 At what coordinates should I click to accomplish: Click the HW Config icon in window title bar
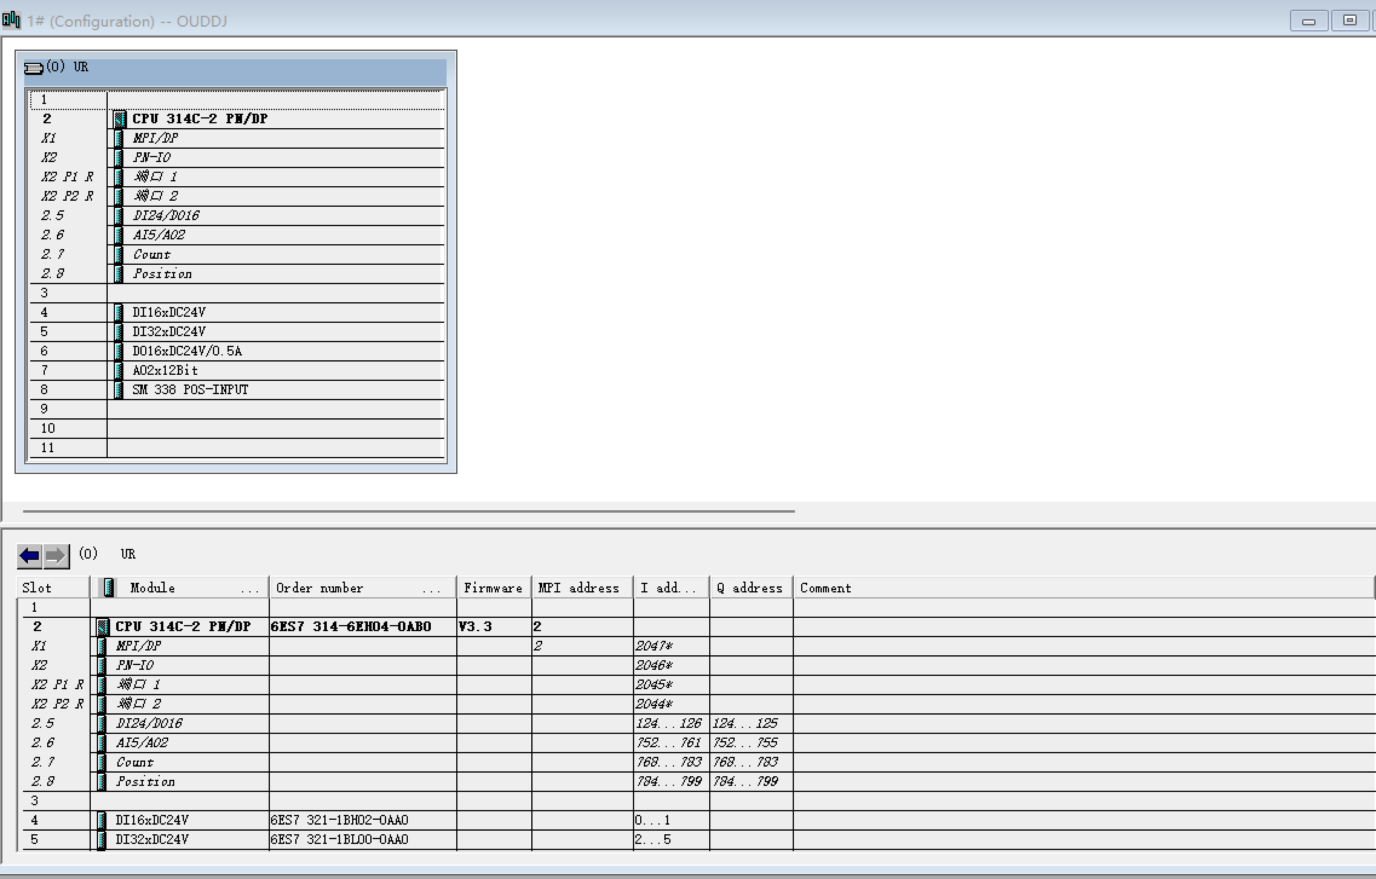pyautogui.click(x=11, y=21)
